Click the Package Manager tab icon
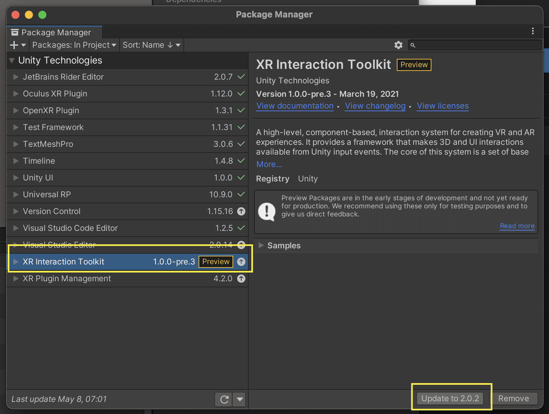Image resolution: width=549 pixels, height=414 pixels. pos(15,32)
